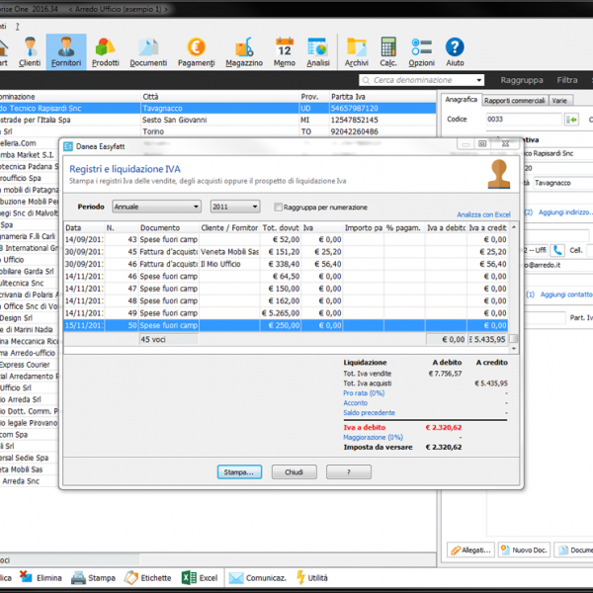The image size is (593, 593).
Task: Select supplier row Express Courier
Action: [x=30, y=365]
